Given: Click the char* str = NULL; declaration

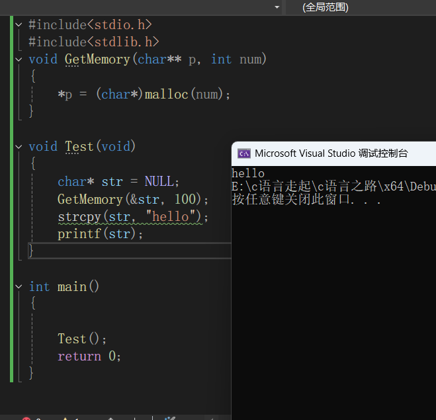Looking at the screenshot, I should pyautogui.click(x=118, y=182).
